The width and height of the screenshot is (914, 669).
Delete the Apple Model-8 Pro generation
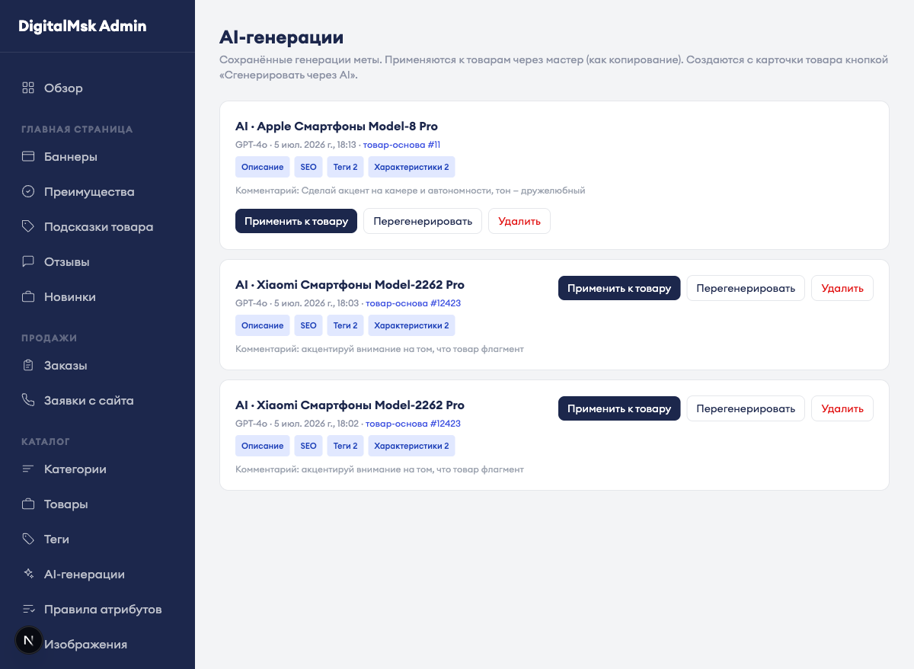pyautogui.click(x=519, y=221)
